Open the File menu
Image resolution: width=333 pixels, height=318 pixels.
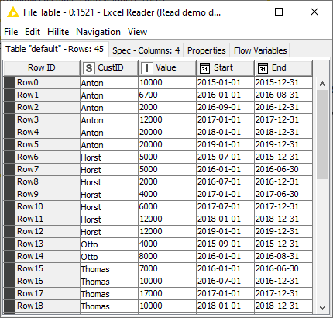[11, 32]
